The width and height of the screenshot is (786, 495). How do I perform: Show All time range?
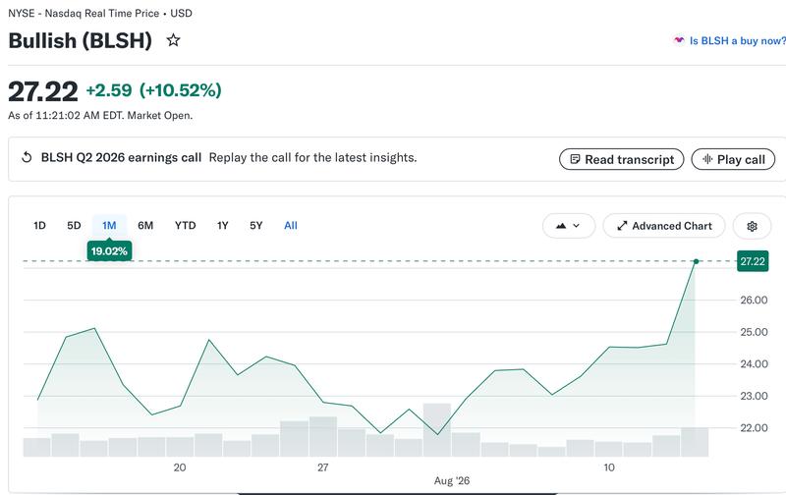(291, 226)
